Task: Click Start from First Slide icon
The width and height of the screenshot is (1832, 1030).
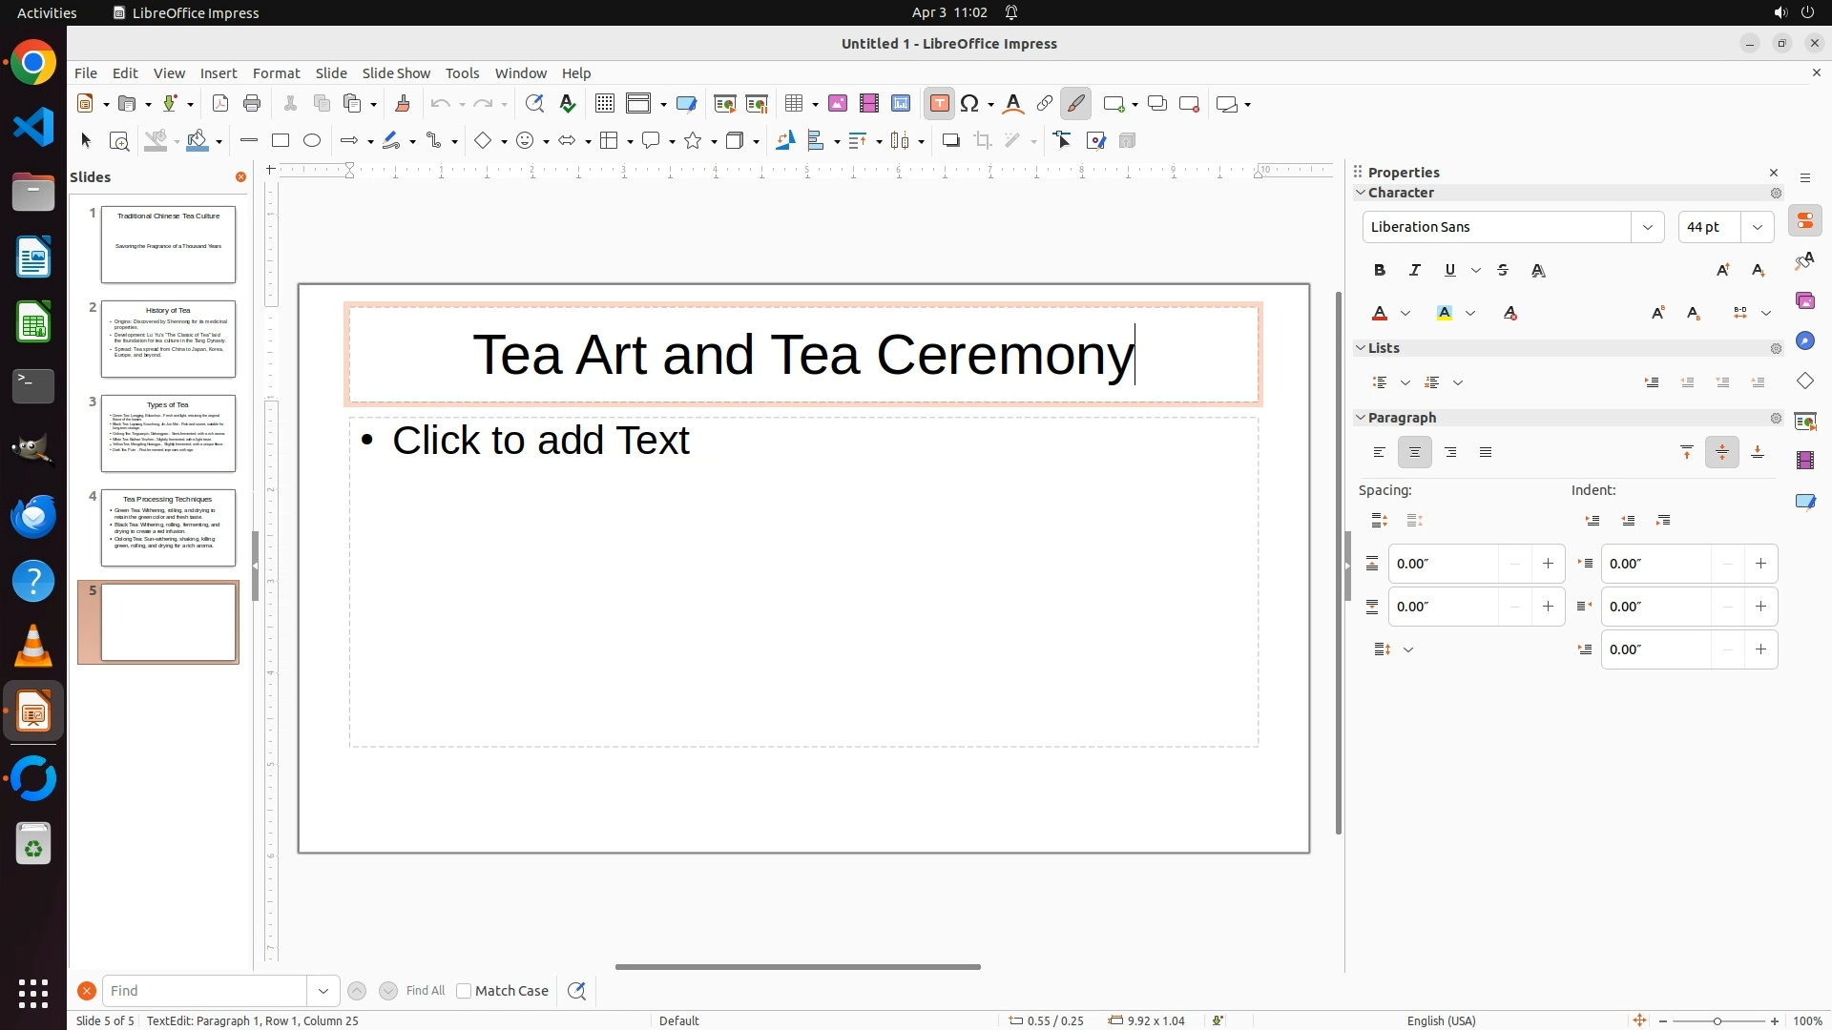Action: click(x=724, y=104)
